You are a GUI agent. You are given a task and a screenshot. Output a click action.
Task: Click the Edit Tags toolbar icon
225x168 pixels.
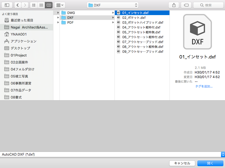186,5
